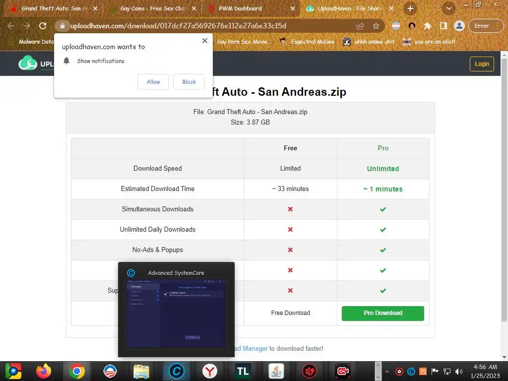Click the red X in Simultaneous Downloads row
This screenshot has height=381, width=508.
point(290,209)
